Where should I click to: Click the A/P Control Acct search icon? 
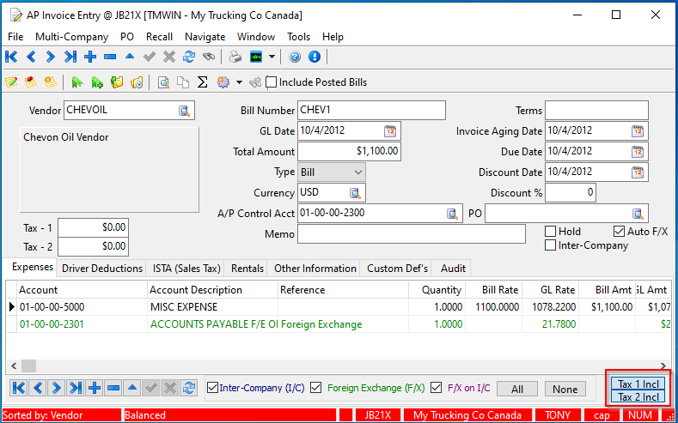coord(452,214)
